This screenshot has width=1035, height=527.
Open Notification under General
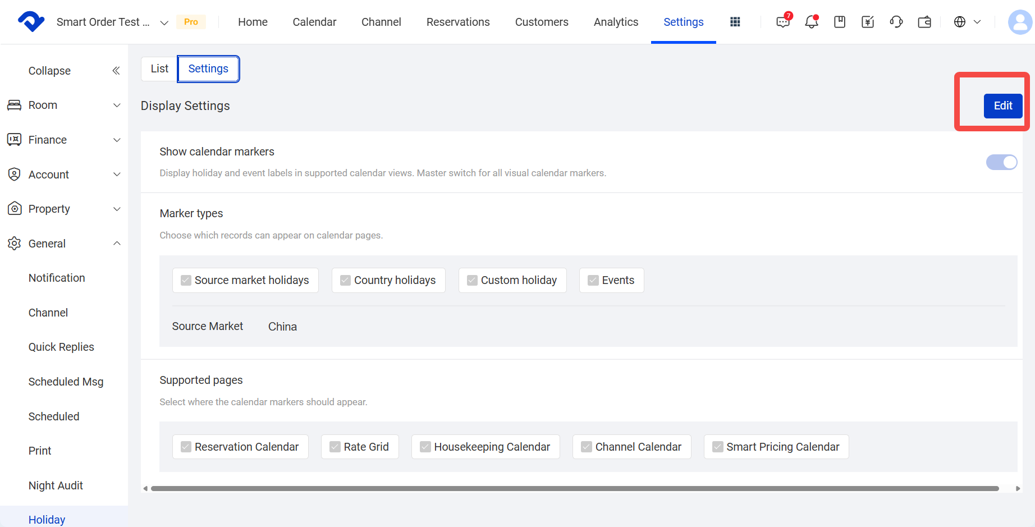click(57, 278)
